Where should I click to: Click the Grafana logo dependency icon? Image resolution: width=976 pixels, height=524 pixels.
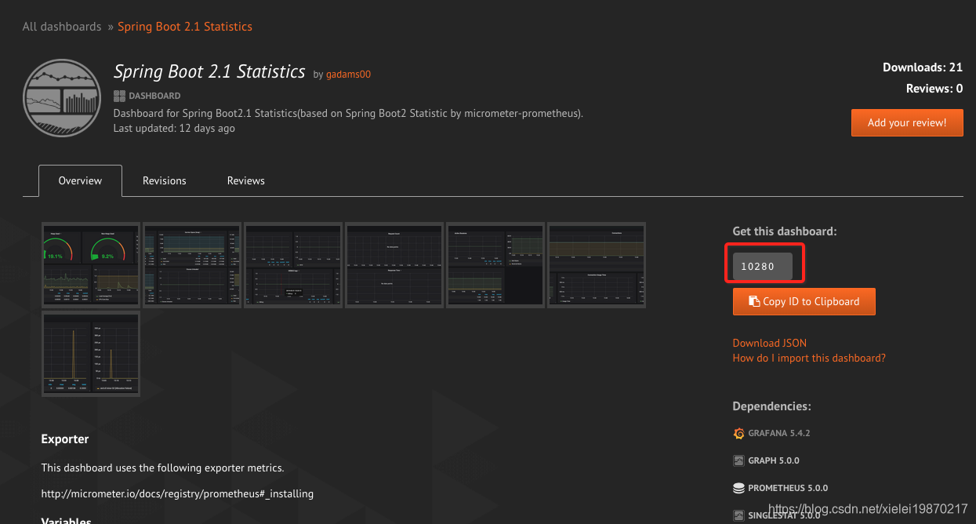(738, 433)
